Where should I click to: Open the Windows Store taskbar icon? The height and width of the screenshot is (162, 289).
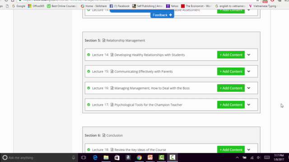tap(117, 157)
